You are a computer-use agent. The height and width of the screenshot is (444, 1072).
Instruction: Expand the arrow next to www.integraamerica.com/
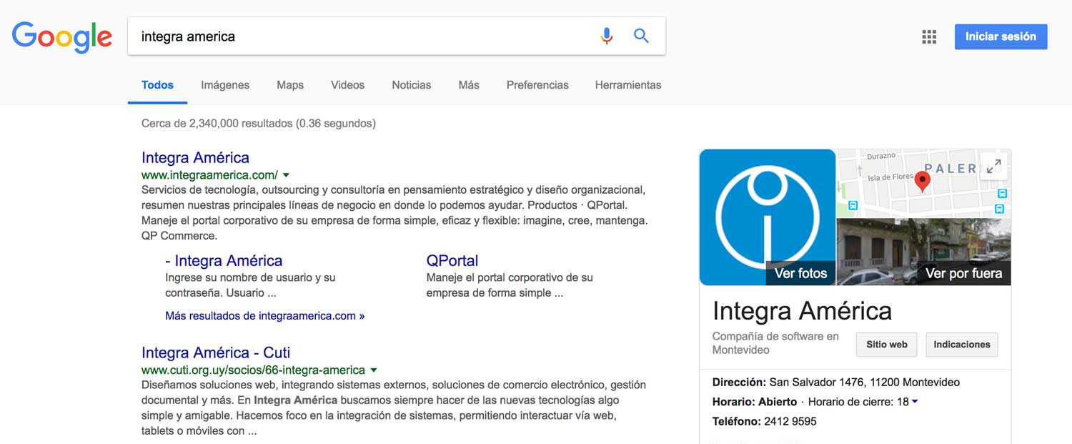(286, 175)
